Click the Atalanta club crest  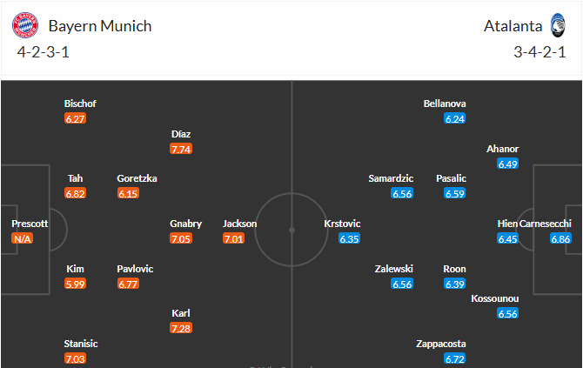(557, 25)
